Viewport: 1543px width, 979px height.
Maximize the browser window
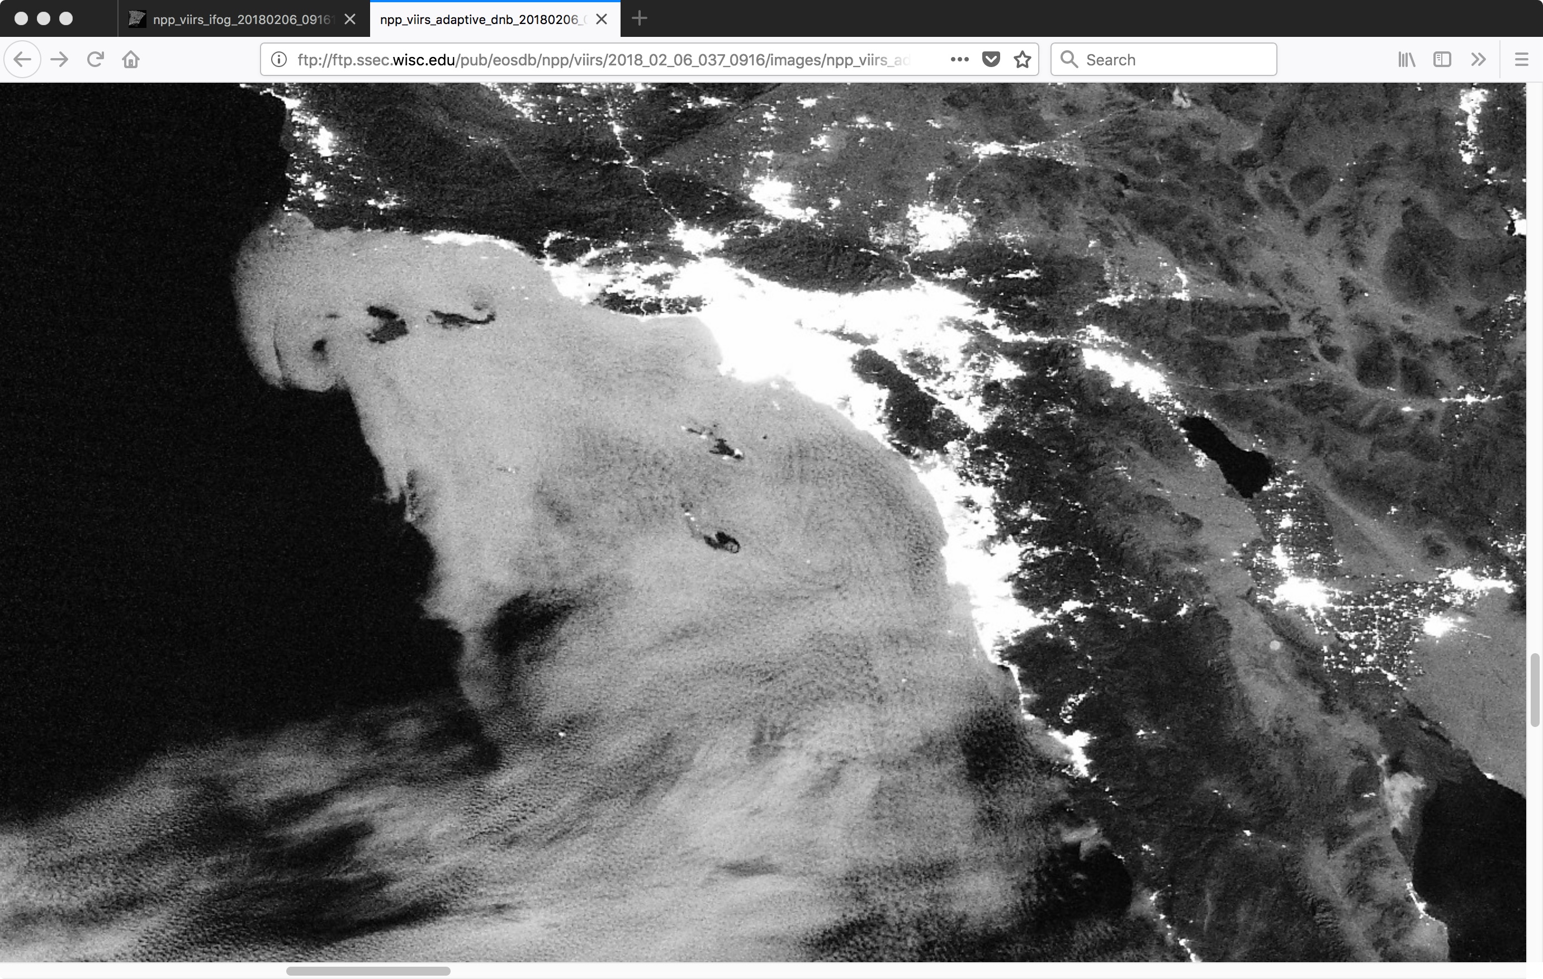coord(66,18)
